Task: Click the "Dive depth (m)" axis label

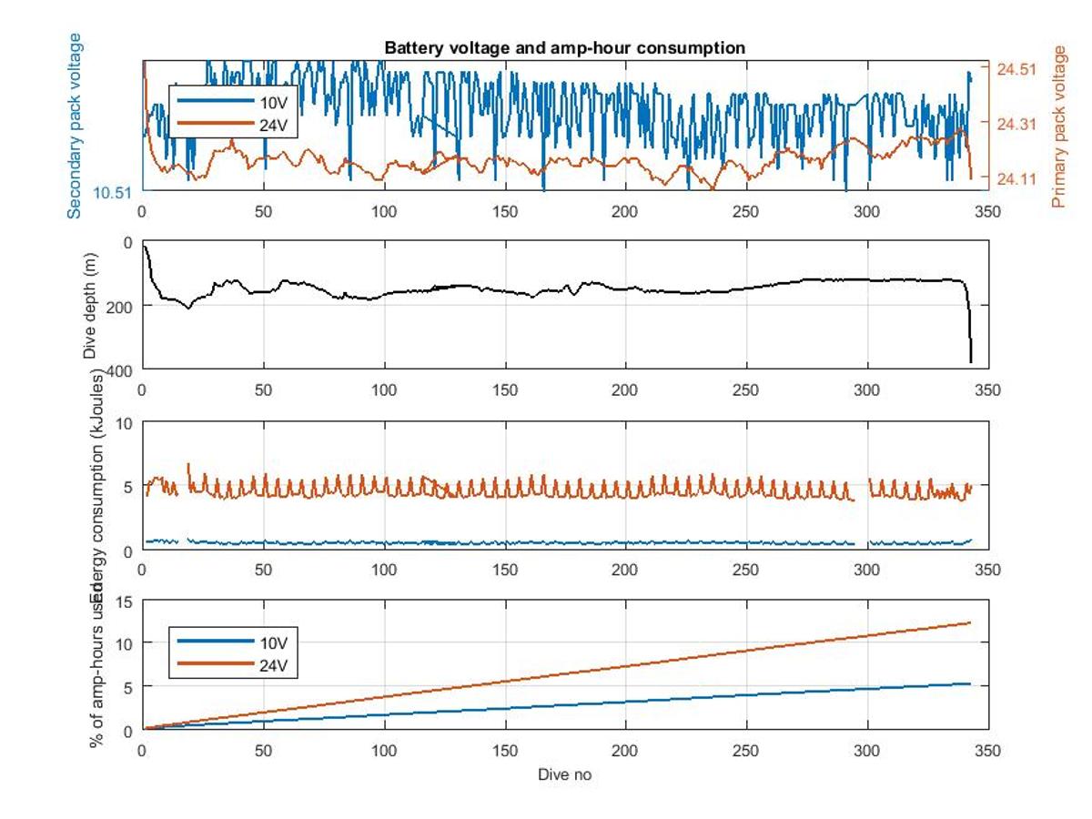Action: [90, 306]
